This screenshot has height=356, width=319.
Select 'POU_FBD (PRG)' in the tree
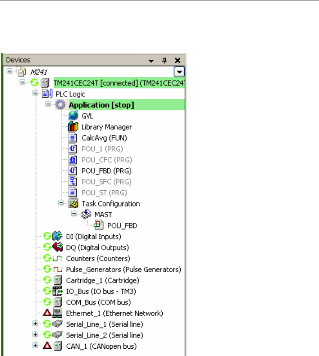(x=106, y=171)
